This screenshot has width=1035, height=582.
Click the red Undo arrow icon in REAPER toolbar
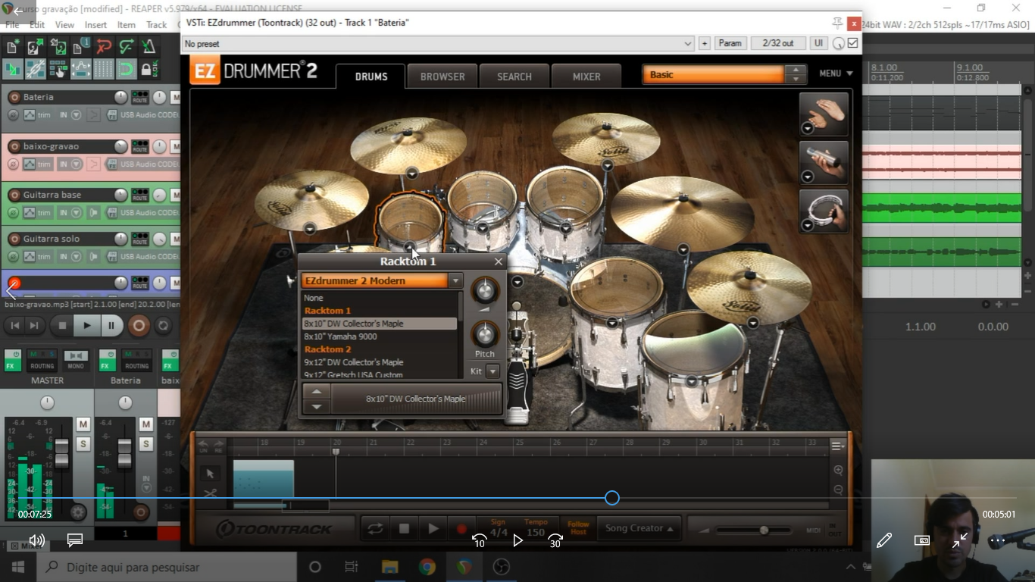pos(104,47)
